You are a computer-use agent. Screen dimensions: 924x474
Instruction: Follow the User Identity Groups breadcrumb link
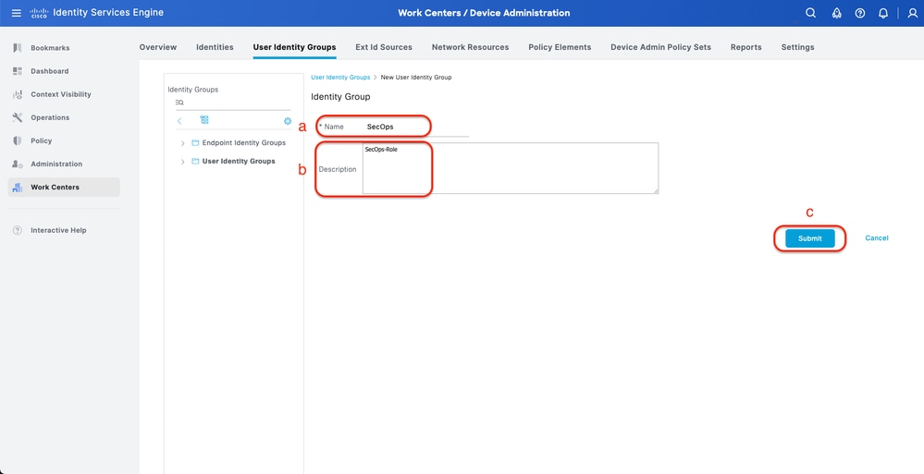(x=340, y=77)
